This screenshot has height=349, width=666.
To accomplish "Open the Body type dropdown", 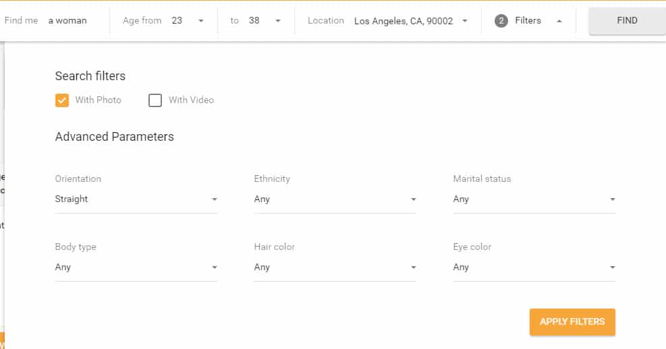I will click(136, 267).
